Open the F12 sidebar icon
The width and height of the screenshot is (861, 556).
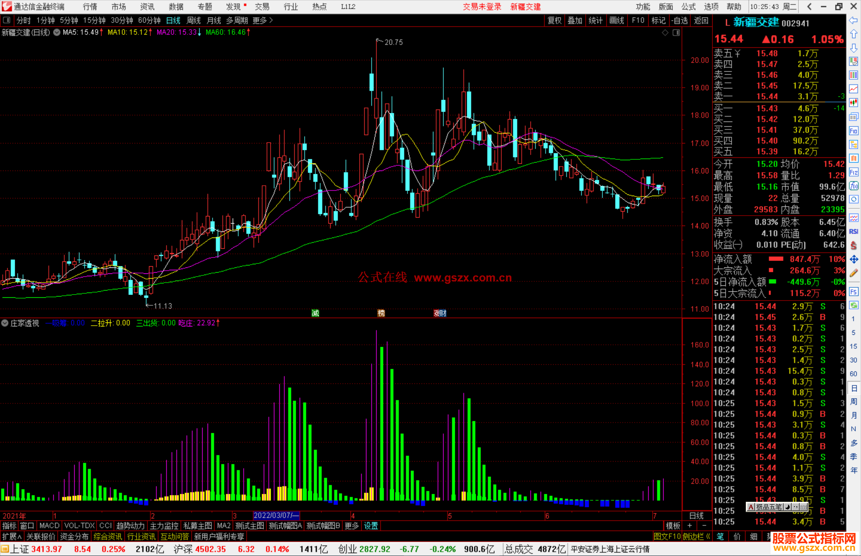click(x=853, y=172)
